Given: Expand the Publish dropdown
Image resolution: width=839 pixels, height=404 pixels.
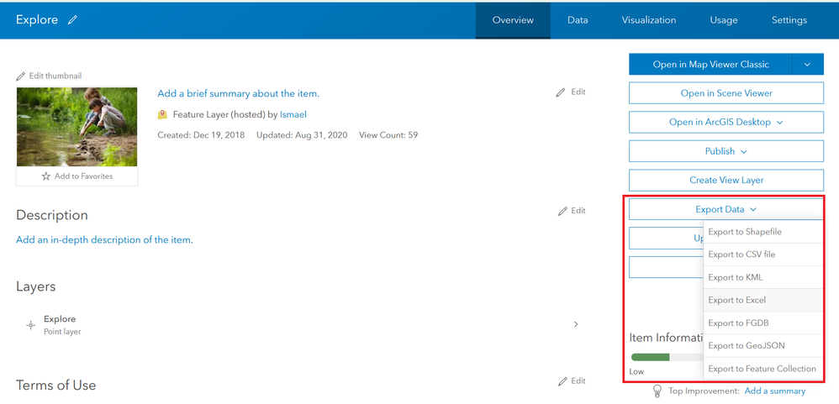Looking at the screenshot, I should click(743, 152).
